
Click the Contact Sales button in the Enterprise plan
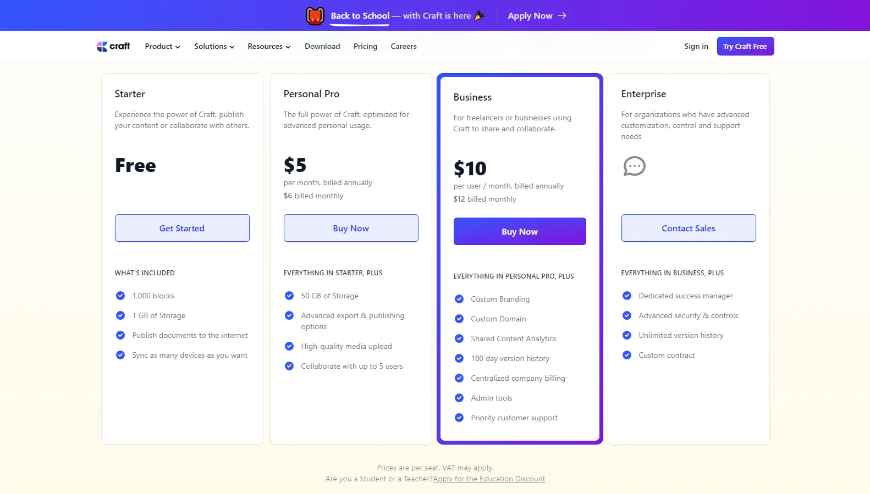click(689, 228)
